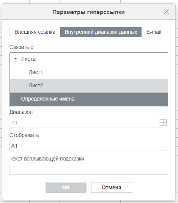178x203 pixels.
Task: Switch to the Внешняя ссылка tab
Action: 35,32
